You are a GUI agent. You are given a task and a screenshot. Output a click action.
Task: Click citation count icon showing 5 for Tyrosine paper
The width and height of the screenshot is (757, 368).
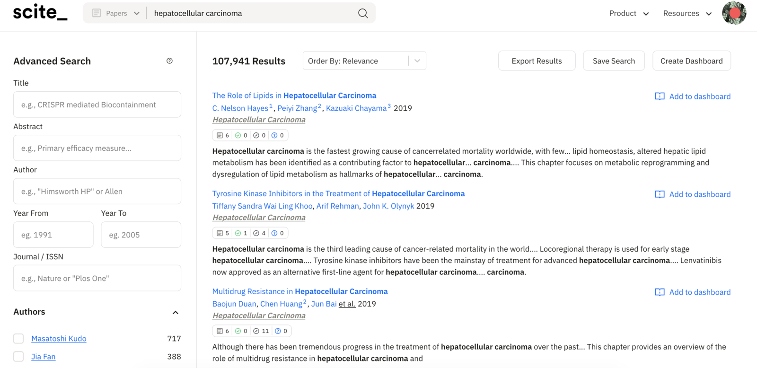pos(220,233)
